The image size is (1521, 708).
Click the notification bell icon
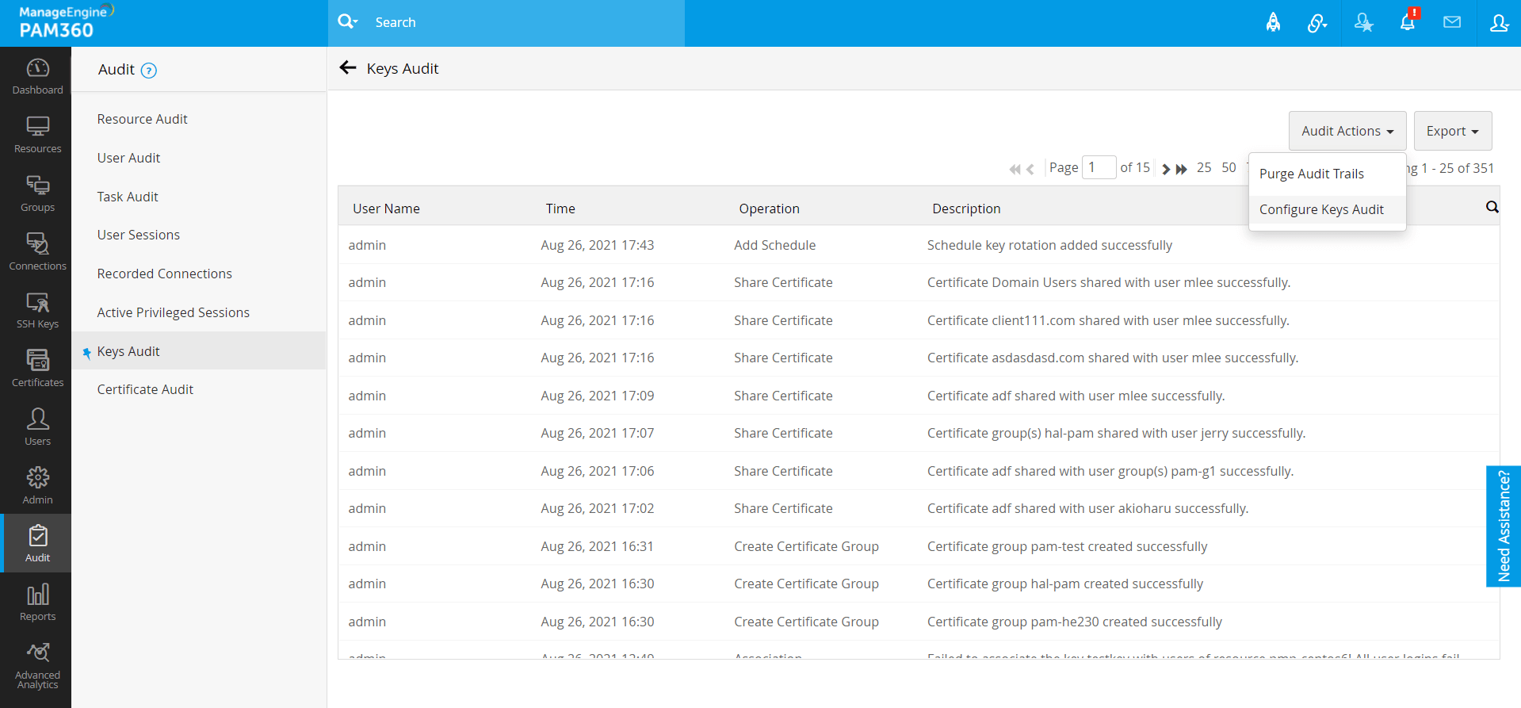[1407, 22]
